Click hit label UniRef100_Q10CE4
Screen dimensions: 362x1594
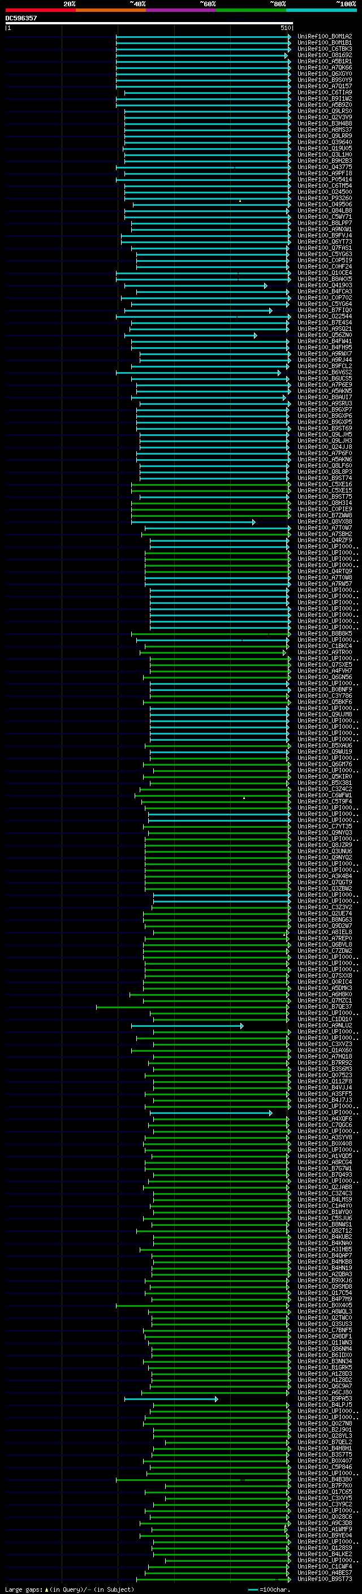coord(325,273)
